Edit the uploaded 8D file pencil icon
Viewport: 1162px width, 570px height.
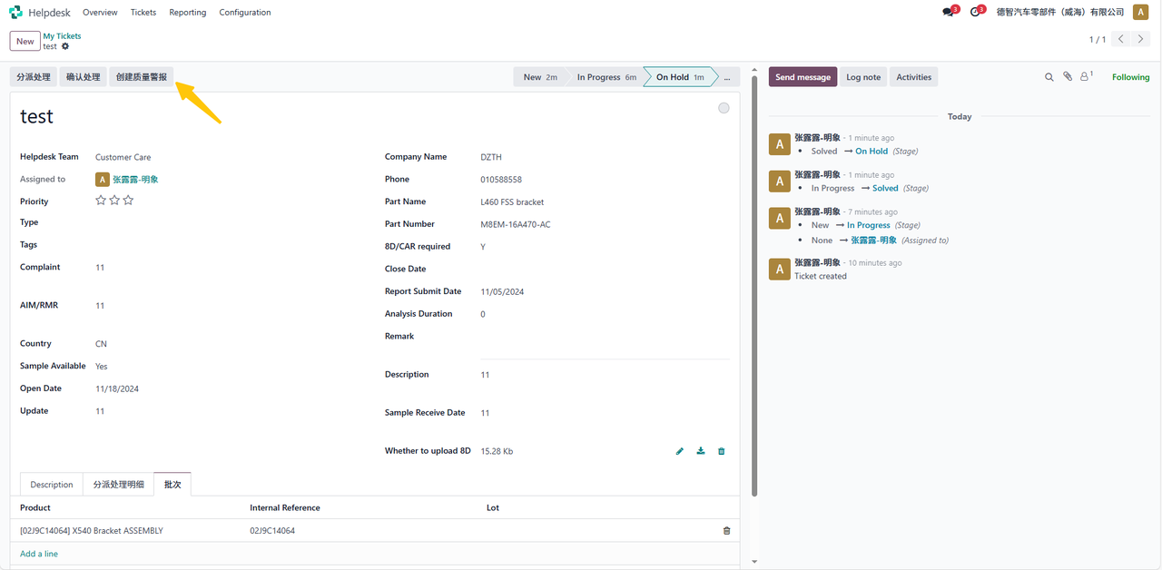[680, 451]
